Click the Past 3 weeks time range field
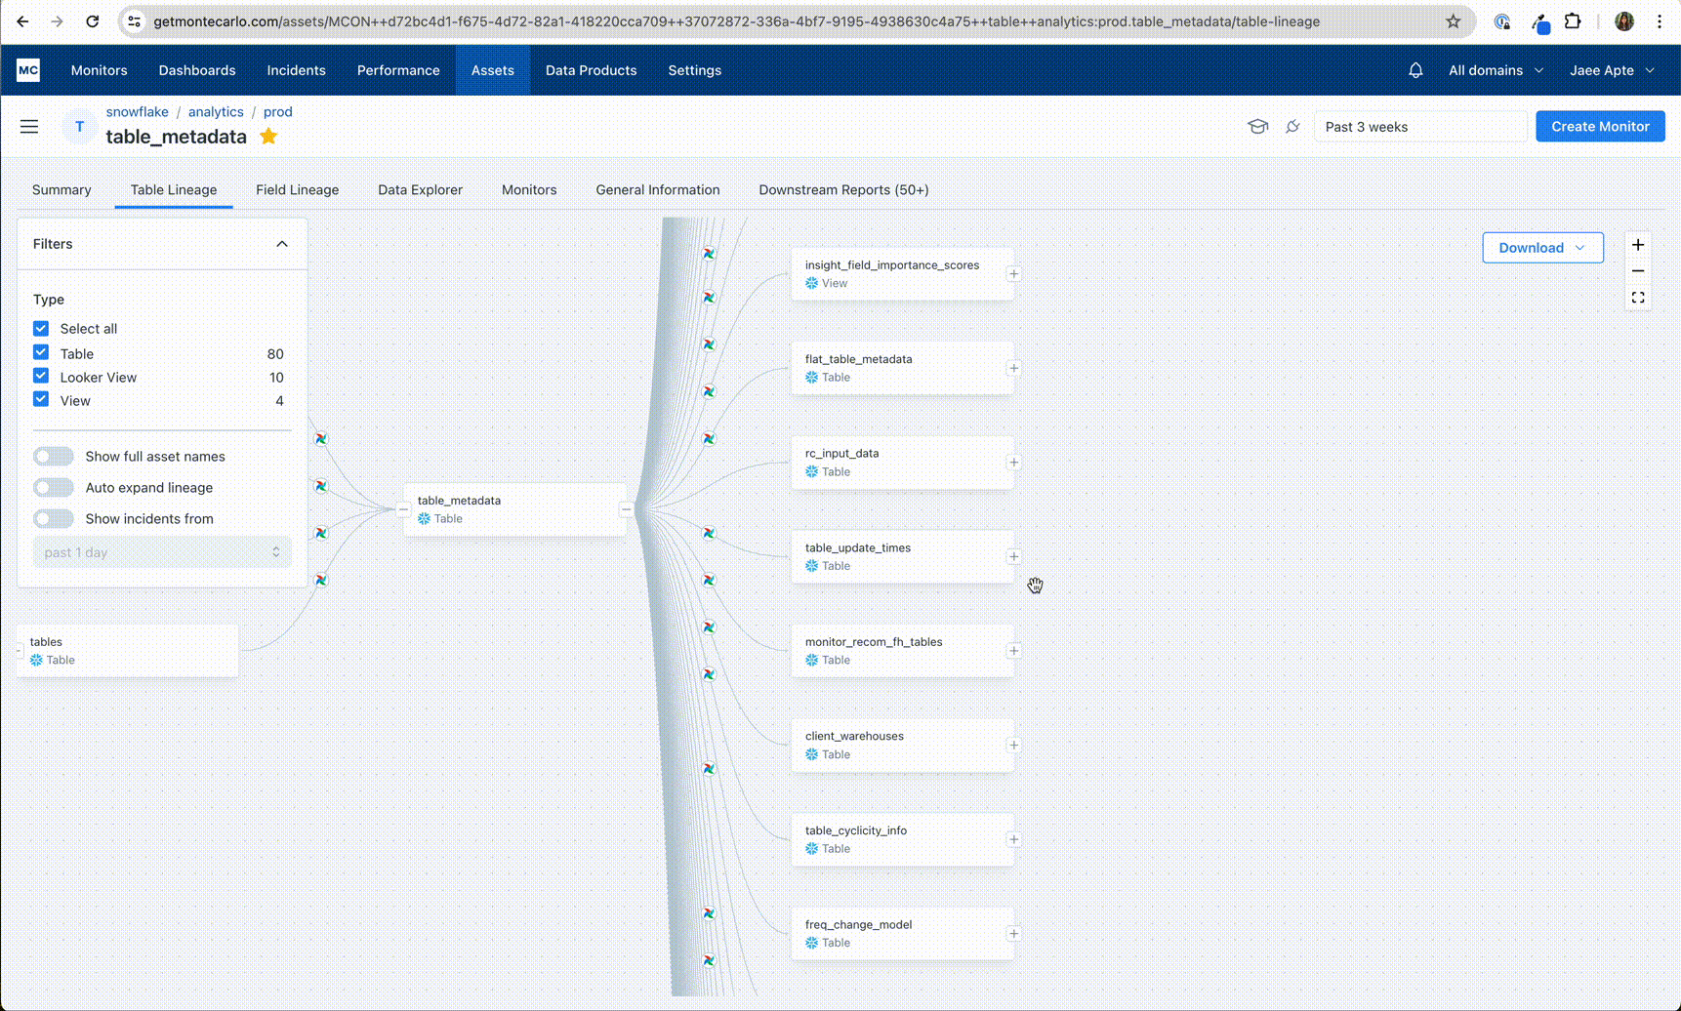The height and width of the screenshot is (1011, 1681). click(x=1420, y=127)
